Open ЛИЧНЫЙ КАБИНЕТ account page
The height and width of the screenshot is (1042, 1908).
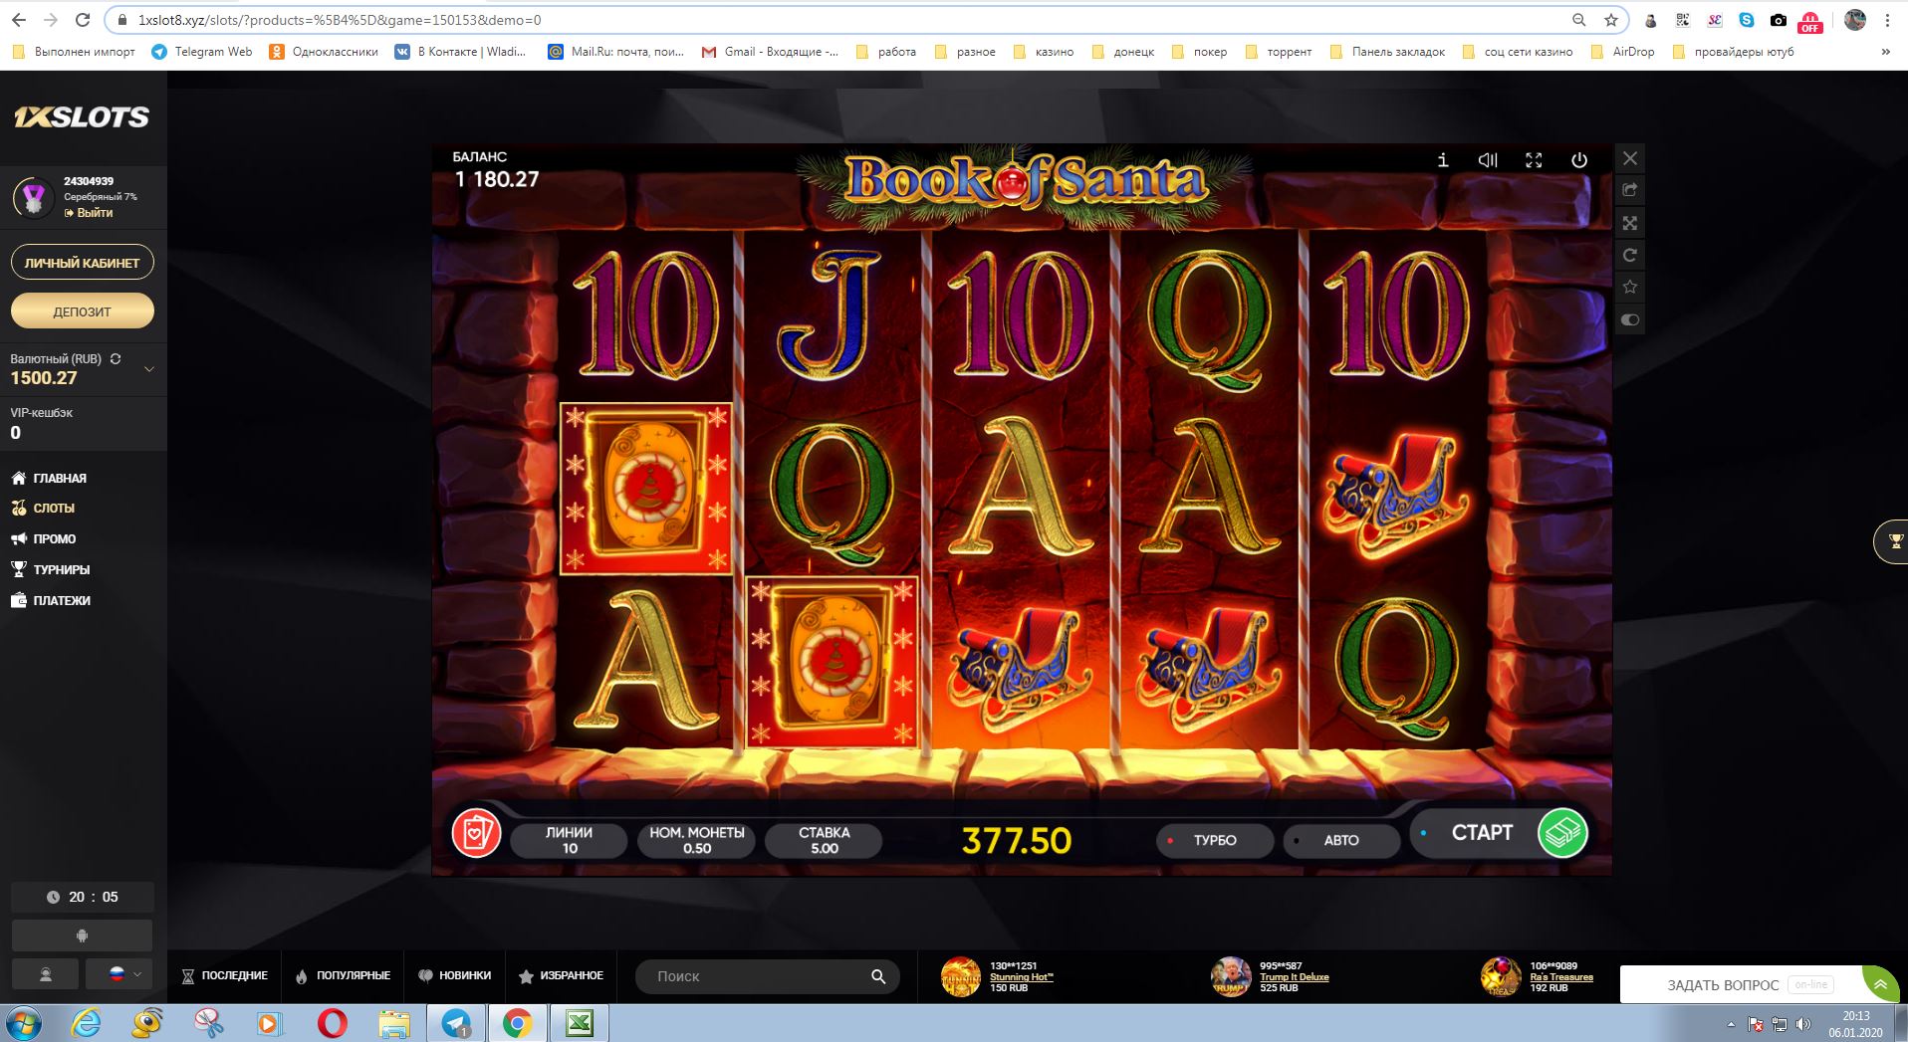coord(83,263)
